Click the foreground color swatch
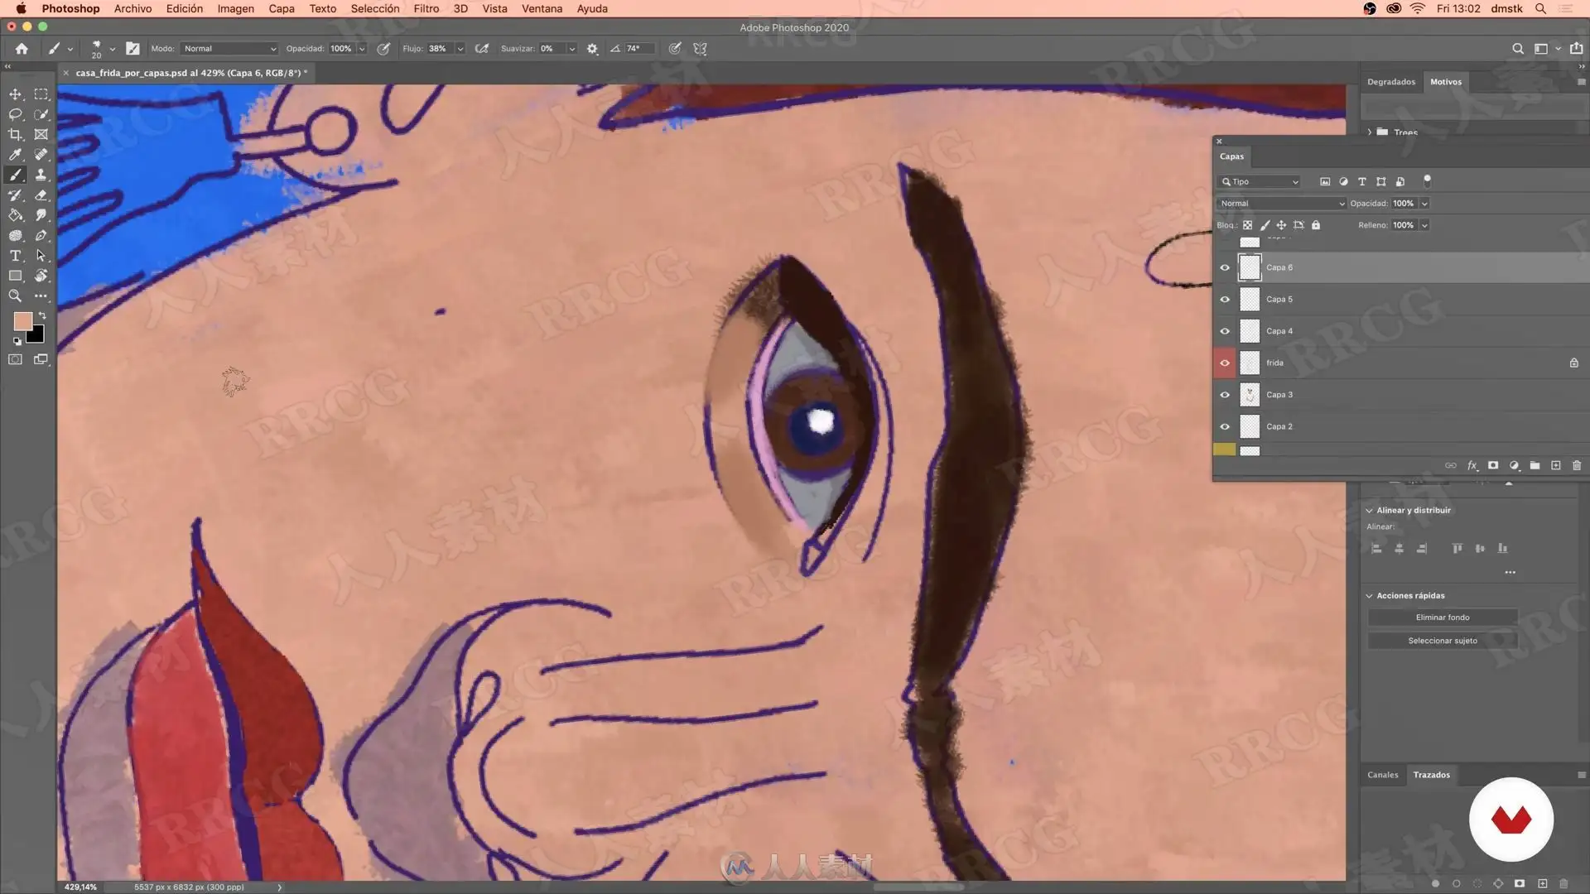This screenshot has height=894, width=1590. (x=22, y=321)
